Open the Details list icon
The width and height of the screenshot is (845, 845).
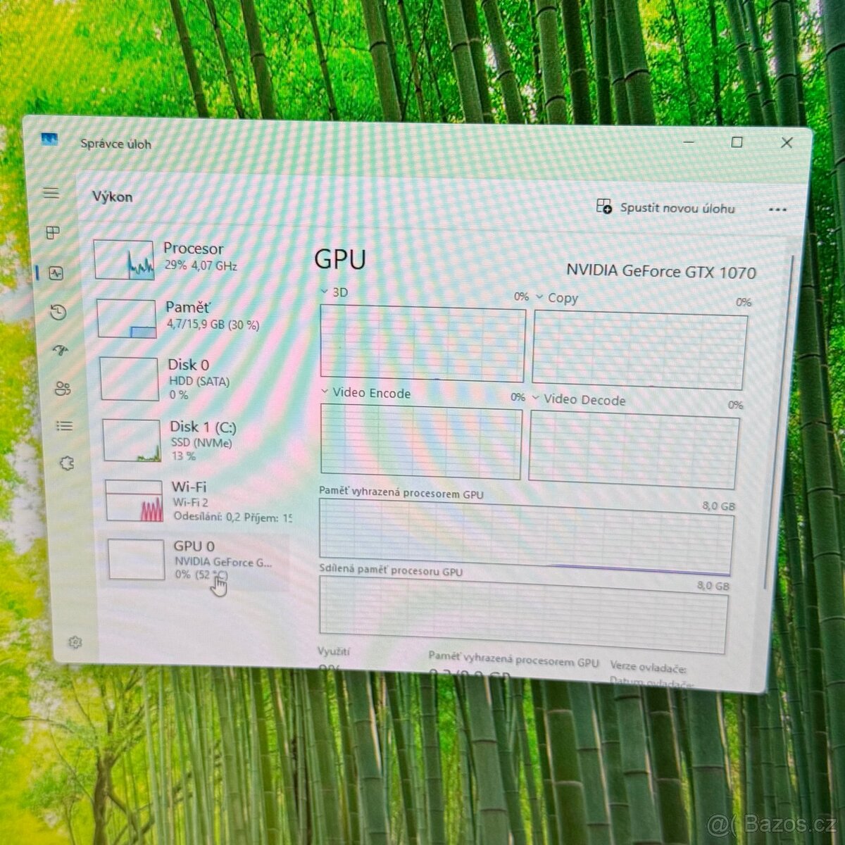[x=64, y=426]
